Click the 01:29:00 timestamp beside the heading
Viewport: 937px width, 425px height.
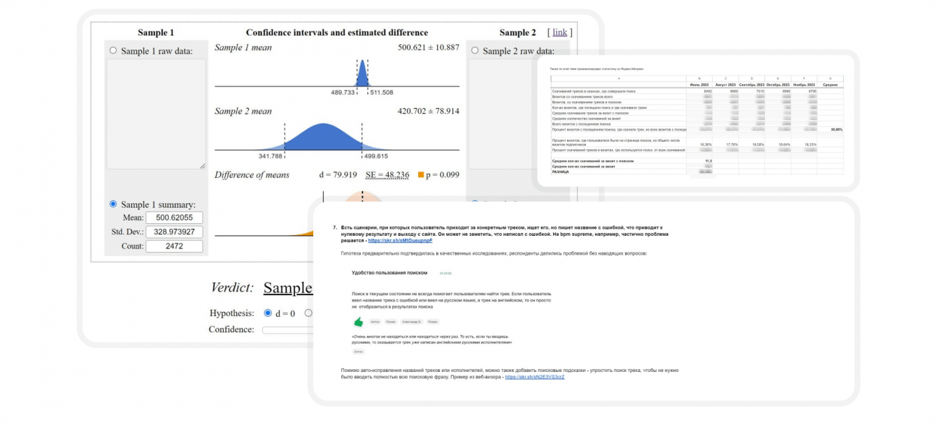click(x=445, y=273)
